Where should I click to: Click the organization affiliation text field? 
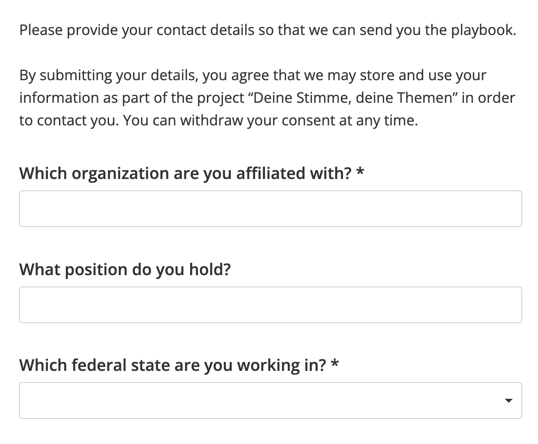[270, 209]
